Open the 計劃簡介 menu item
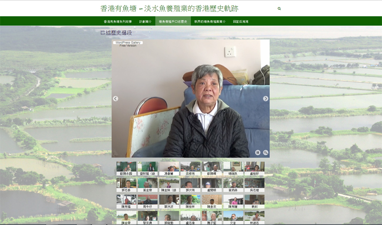Viewport: 382px width, 225px height. point(145,21)
